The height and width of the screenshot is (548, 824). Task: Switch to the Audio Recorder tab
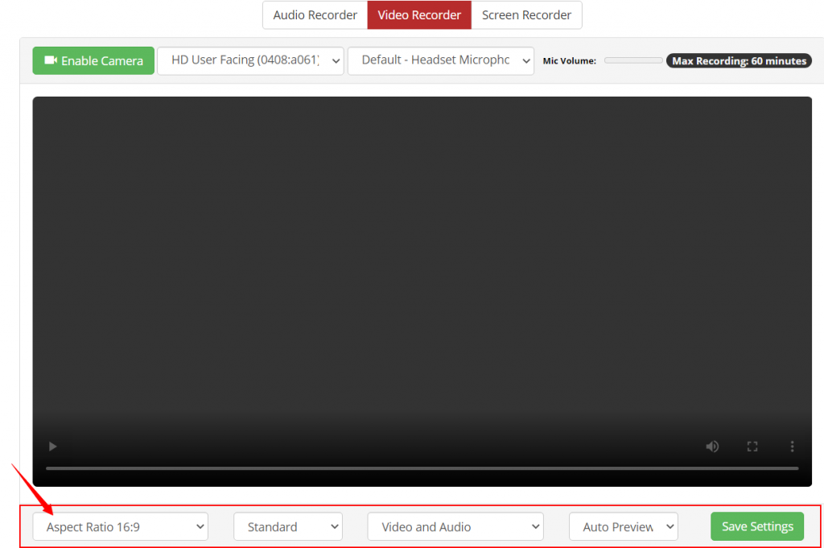coord(315,15)
